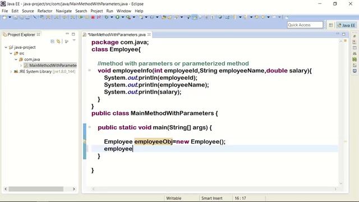Open Project Explorer View Menu dropdown
Screen dimensions: 359x202
pyautogui.click(x=74, y=40)
